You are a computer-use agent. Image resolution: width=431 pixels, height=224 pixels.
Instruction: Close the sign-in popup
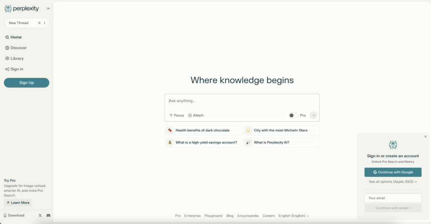[425, 136]
